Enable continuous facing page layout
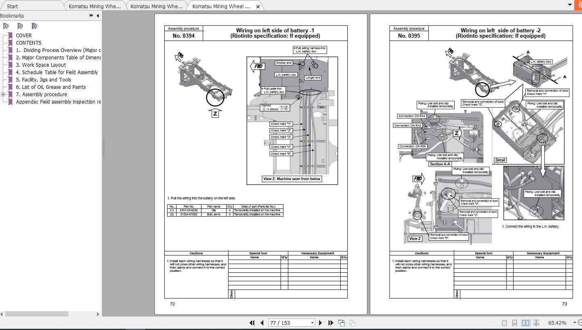Image resolution: width=582 pixels, height=330 pixels. click(537, 323)
